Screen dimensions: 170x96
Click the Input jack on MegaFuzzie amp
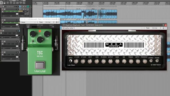tap(71, 61)
